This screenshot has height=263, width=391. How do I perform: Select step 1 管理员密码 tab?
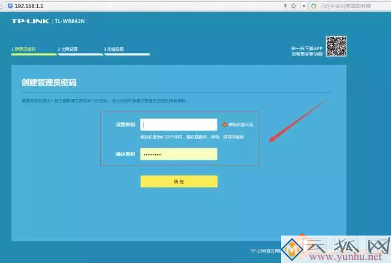pyautogui.click(x=34, y=51)
